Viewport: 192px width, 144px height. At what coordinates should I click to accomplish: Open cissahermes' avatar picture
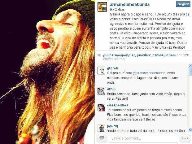(x=101, y=107)
